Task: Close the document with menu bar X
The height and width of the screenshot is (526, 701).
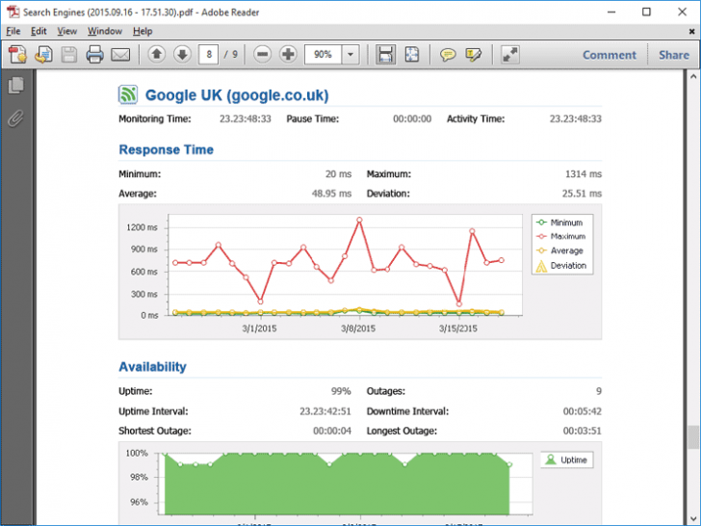Action: [691, 31]
